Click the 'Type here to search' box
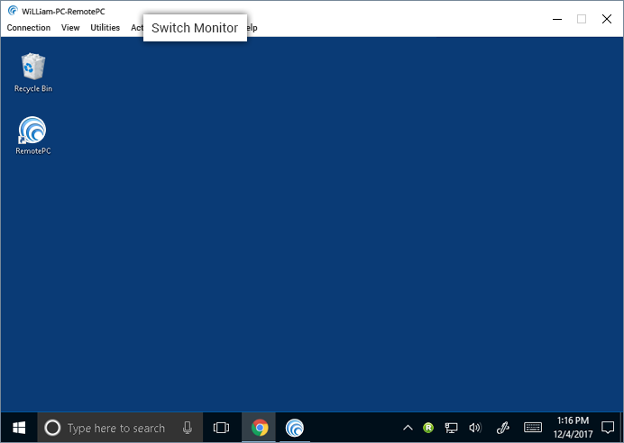This screenshot has height=443, width=624. click(x=116, y=428)
